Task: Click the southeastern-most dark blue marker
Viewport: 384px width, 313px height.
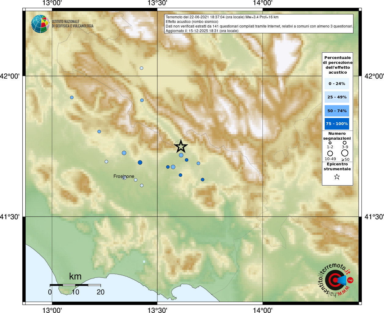Action: coord(202,180)
